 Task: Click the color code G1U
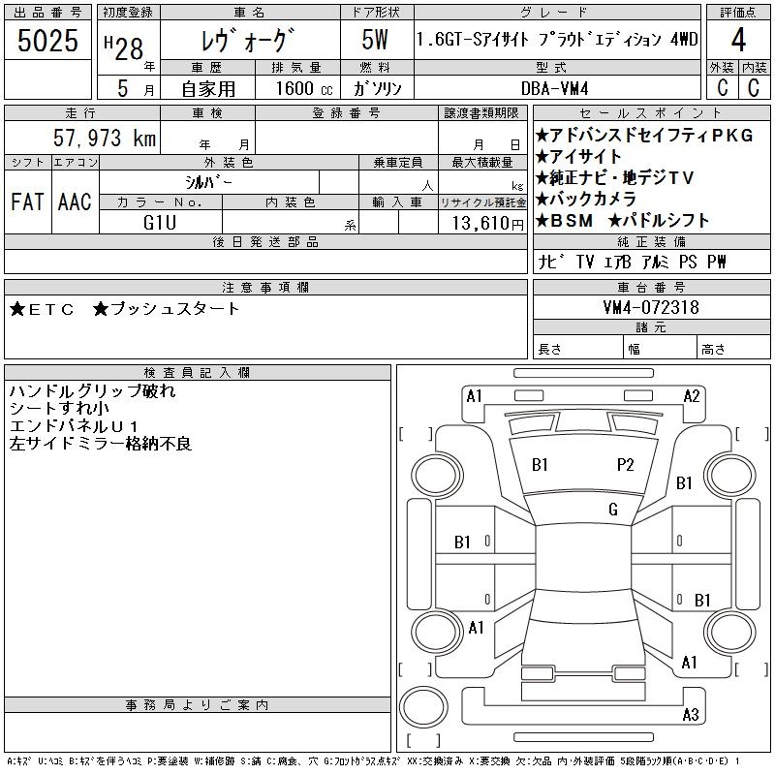(x=159, y=221)
